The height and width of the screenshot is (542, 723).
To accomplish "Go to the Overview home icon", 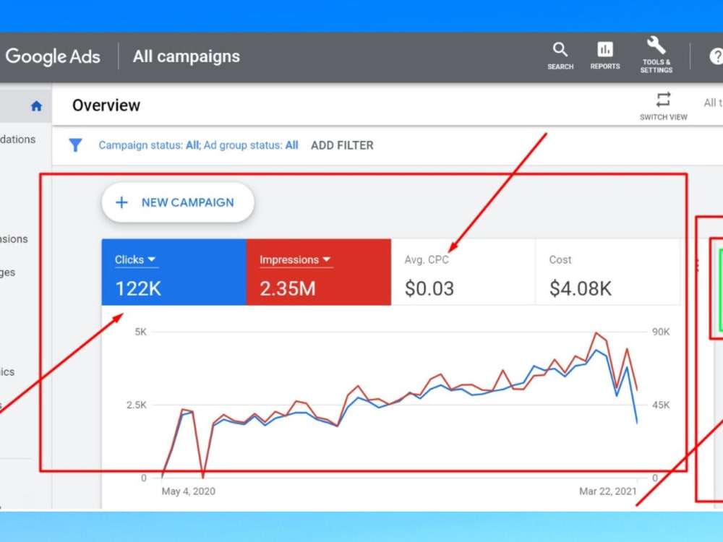I will click(36, 106).
